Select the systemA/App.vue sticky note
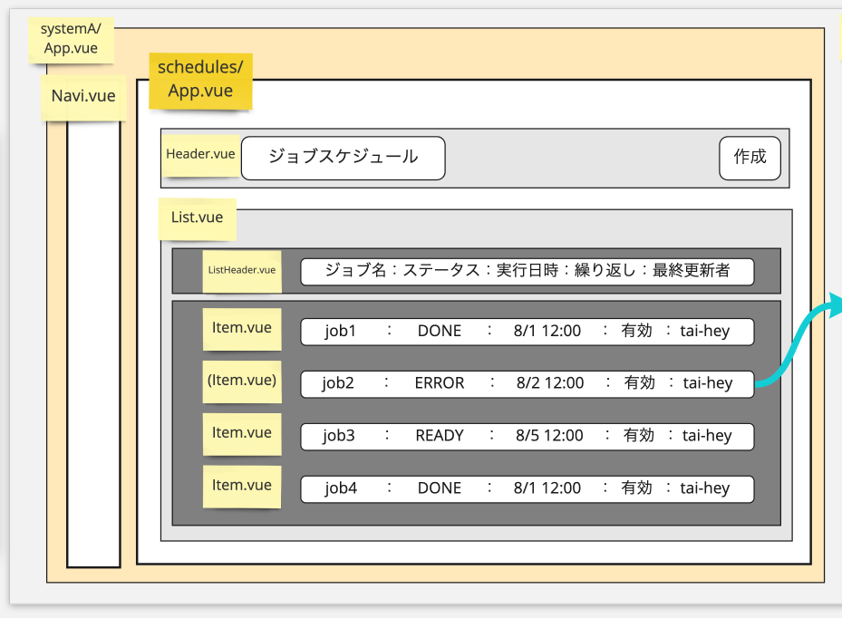Viewport: 842px width, 618px height. pyautogui.click(x=71, y=37)
